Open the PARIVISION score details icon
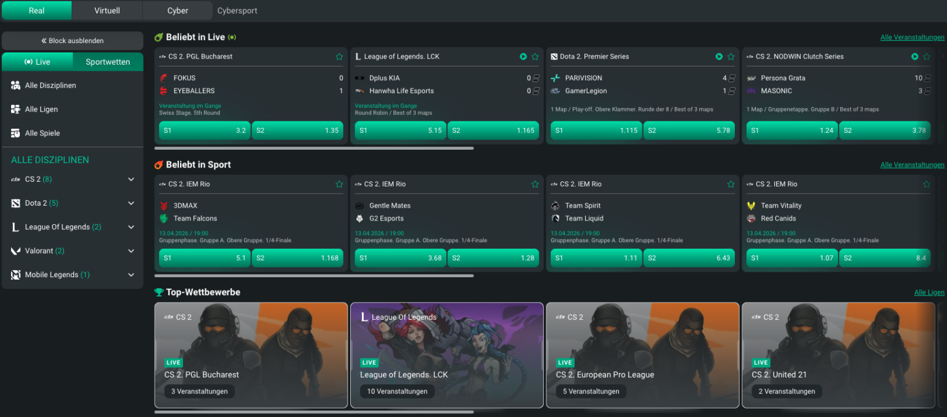The image size is (947, 417). click(x=732, y=78)
